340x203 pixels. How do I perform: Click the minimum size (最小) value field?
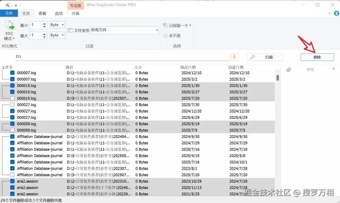(x=36, y=25)
